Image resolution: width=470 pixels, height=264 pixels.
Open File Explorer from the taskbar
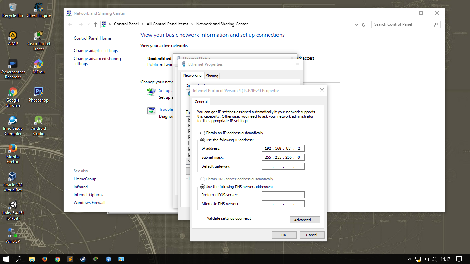coord(32,259)
